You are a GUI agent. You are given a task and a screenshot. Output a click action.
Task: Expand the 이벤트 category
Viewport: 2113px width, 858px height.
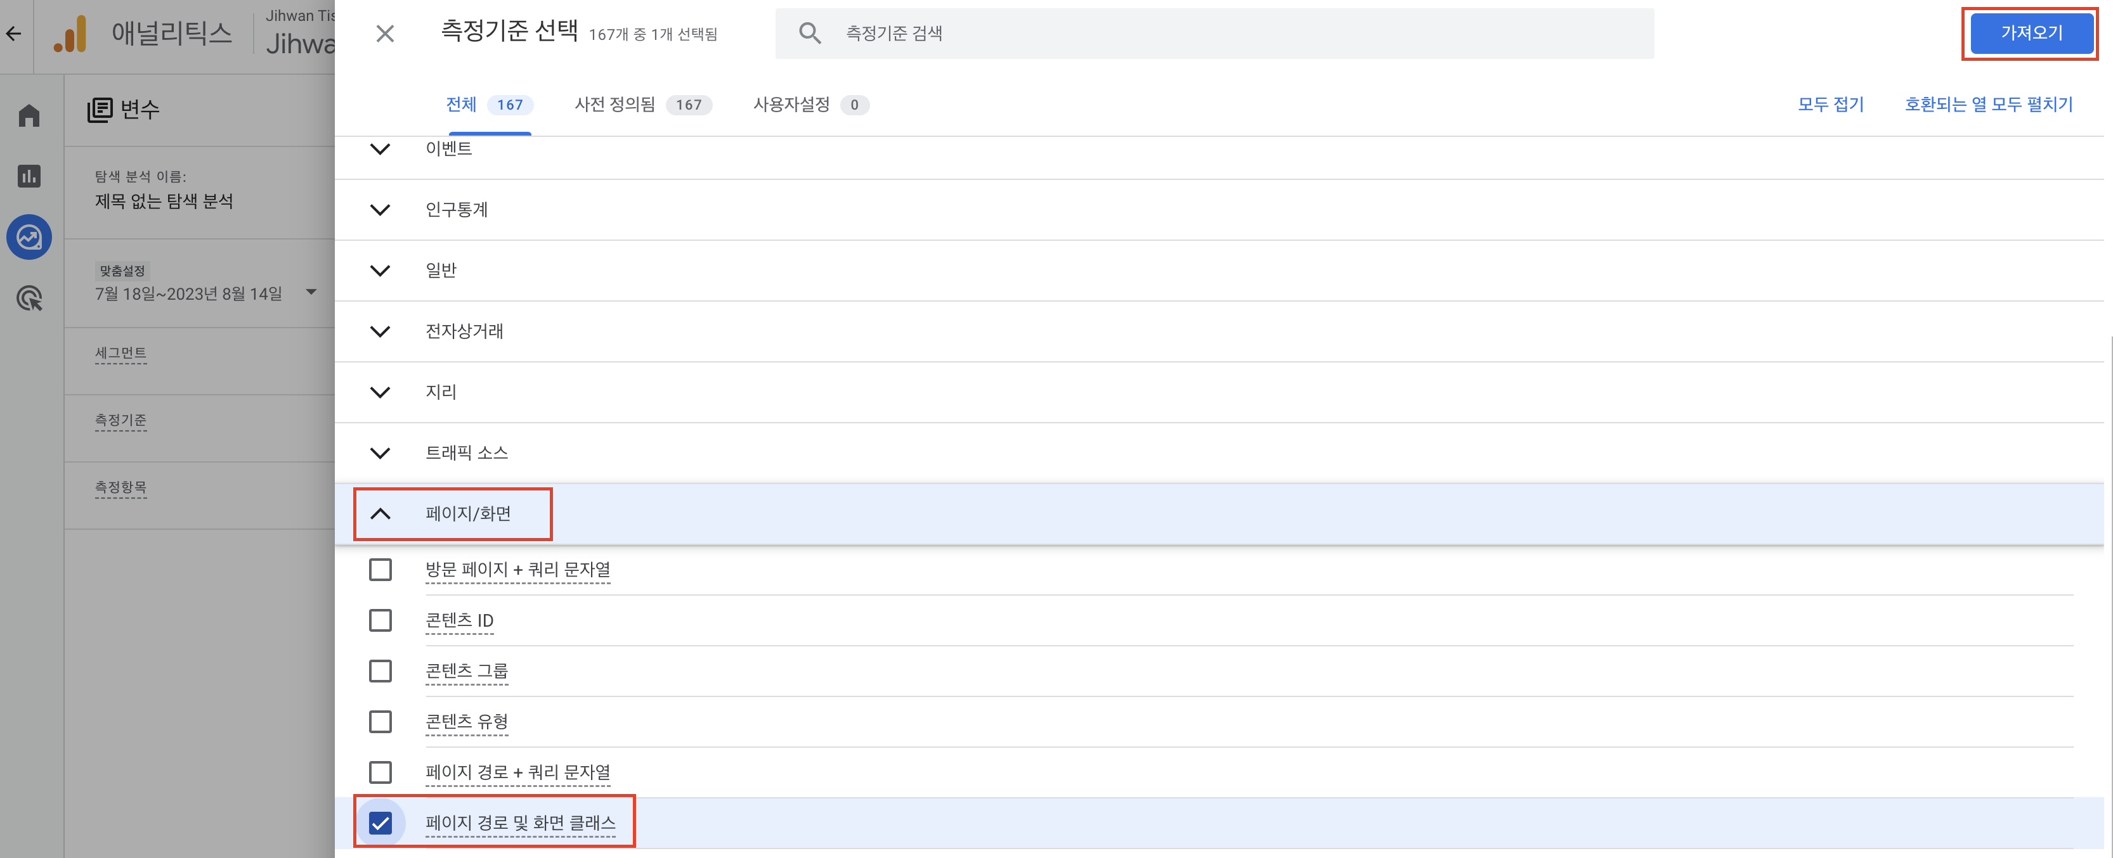pos(380,149)
